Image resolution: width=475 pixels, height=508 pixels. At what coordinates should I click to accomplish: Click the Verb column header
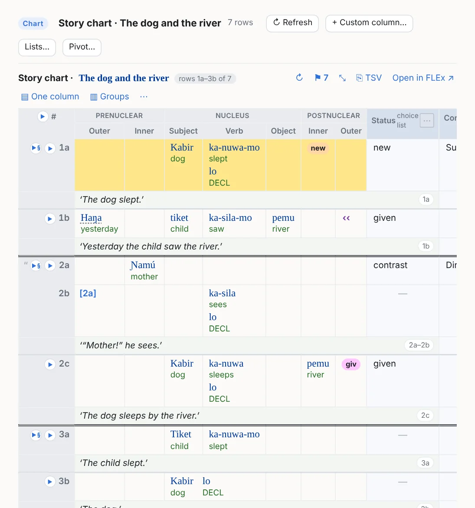pyautogui.click(x=234, y=131)
